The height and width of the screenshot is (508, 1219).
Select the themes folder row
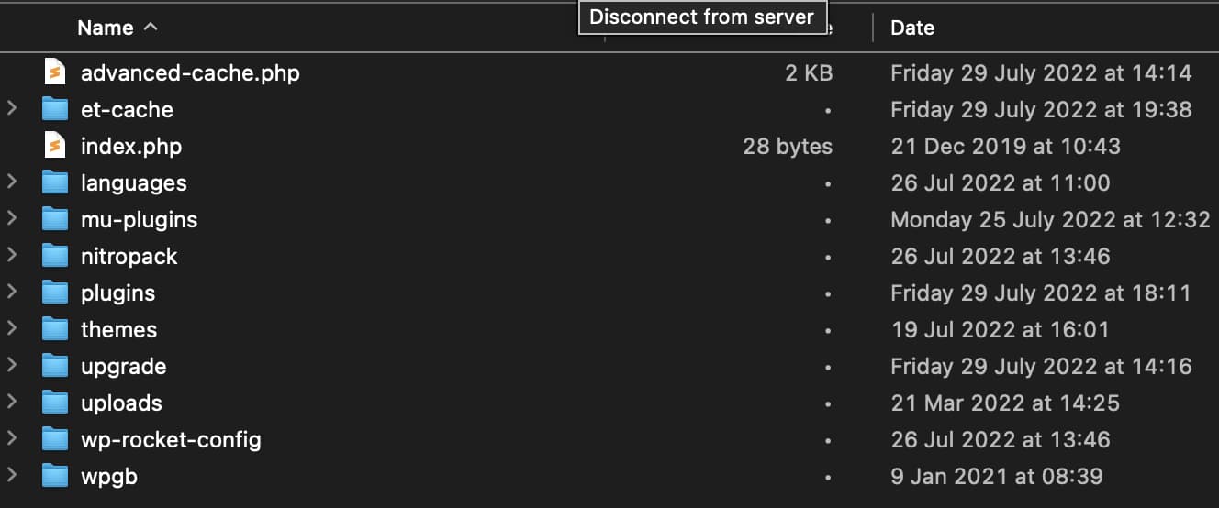click(609, 329)
